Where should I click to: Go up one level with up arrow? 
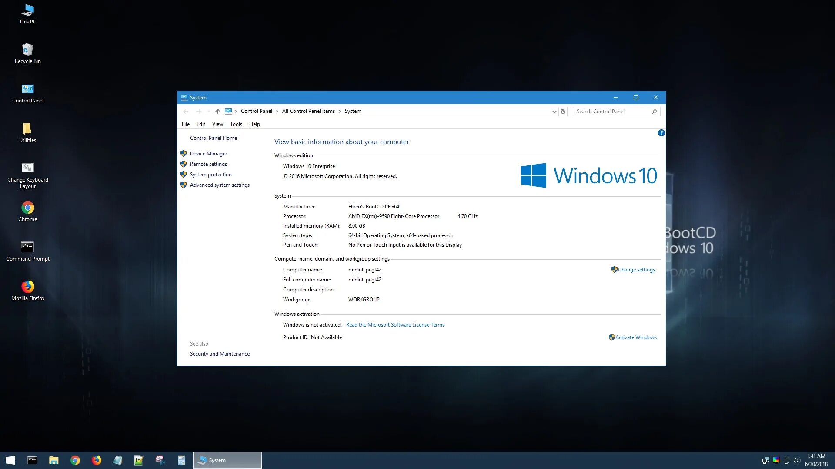(x=217, y=112)
